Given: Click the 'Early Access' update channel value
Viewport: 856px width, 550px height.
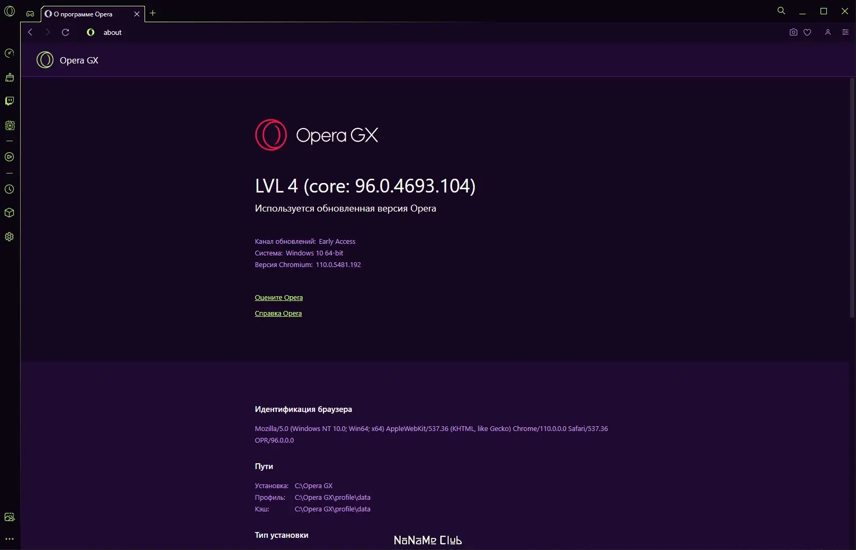Looking at the screenshot, I should [337, 241].
